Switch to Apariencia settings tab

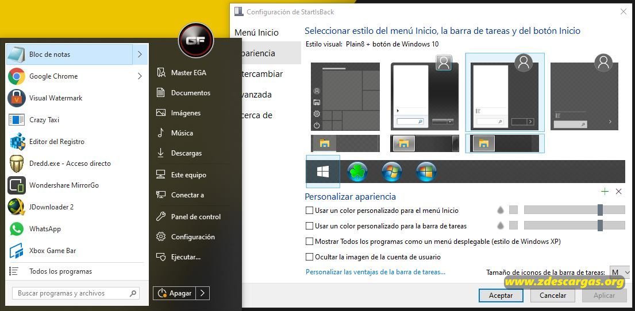(271, 53)
